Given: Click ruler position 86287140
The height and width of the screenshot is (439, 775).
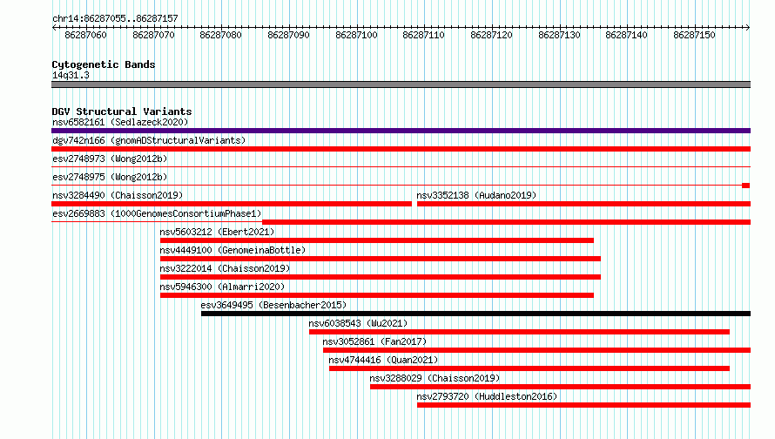Looking at the screenshot, I should [x=627, y=35].
